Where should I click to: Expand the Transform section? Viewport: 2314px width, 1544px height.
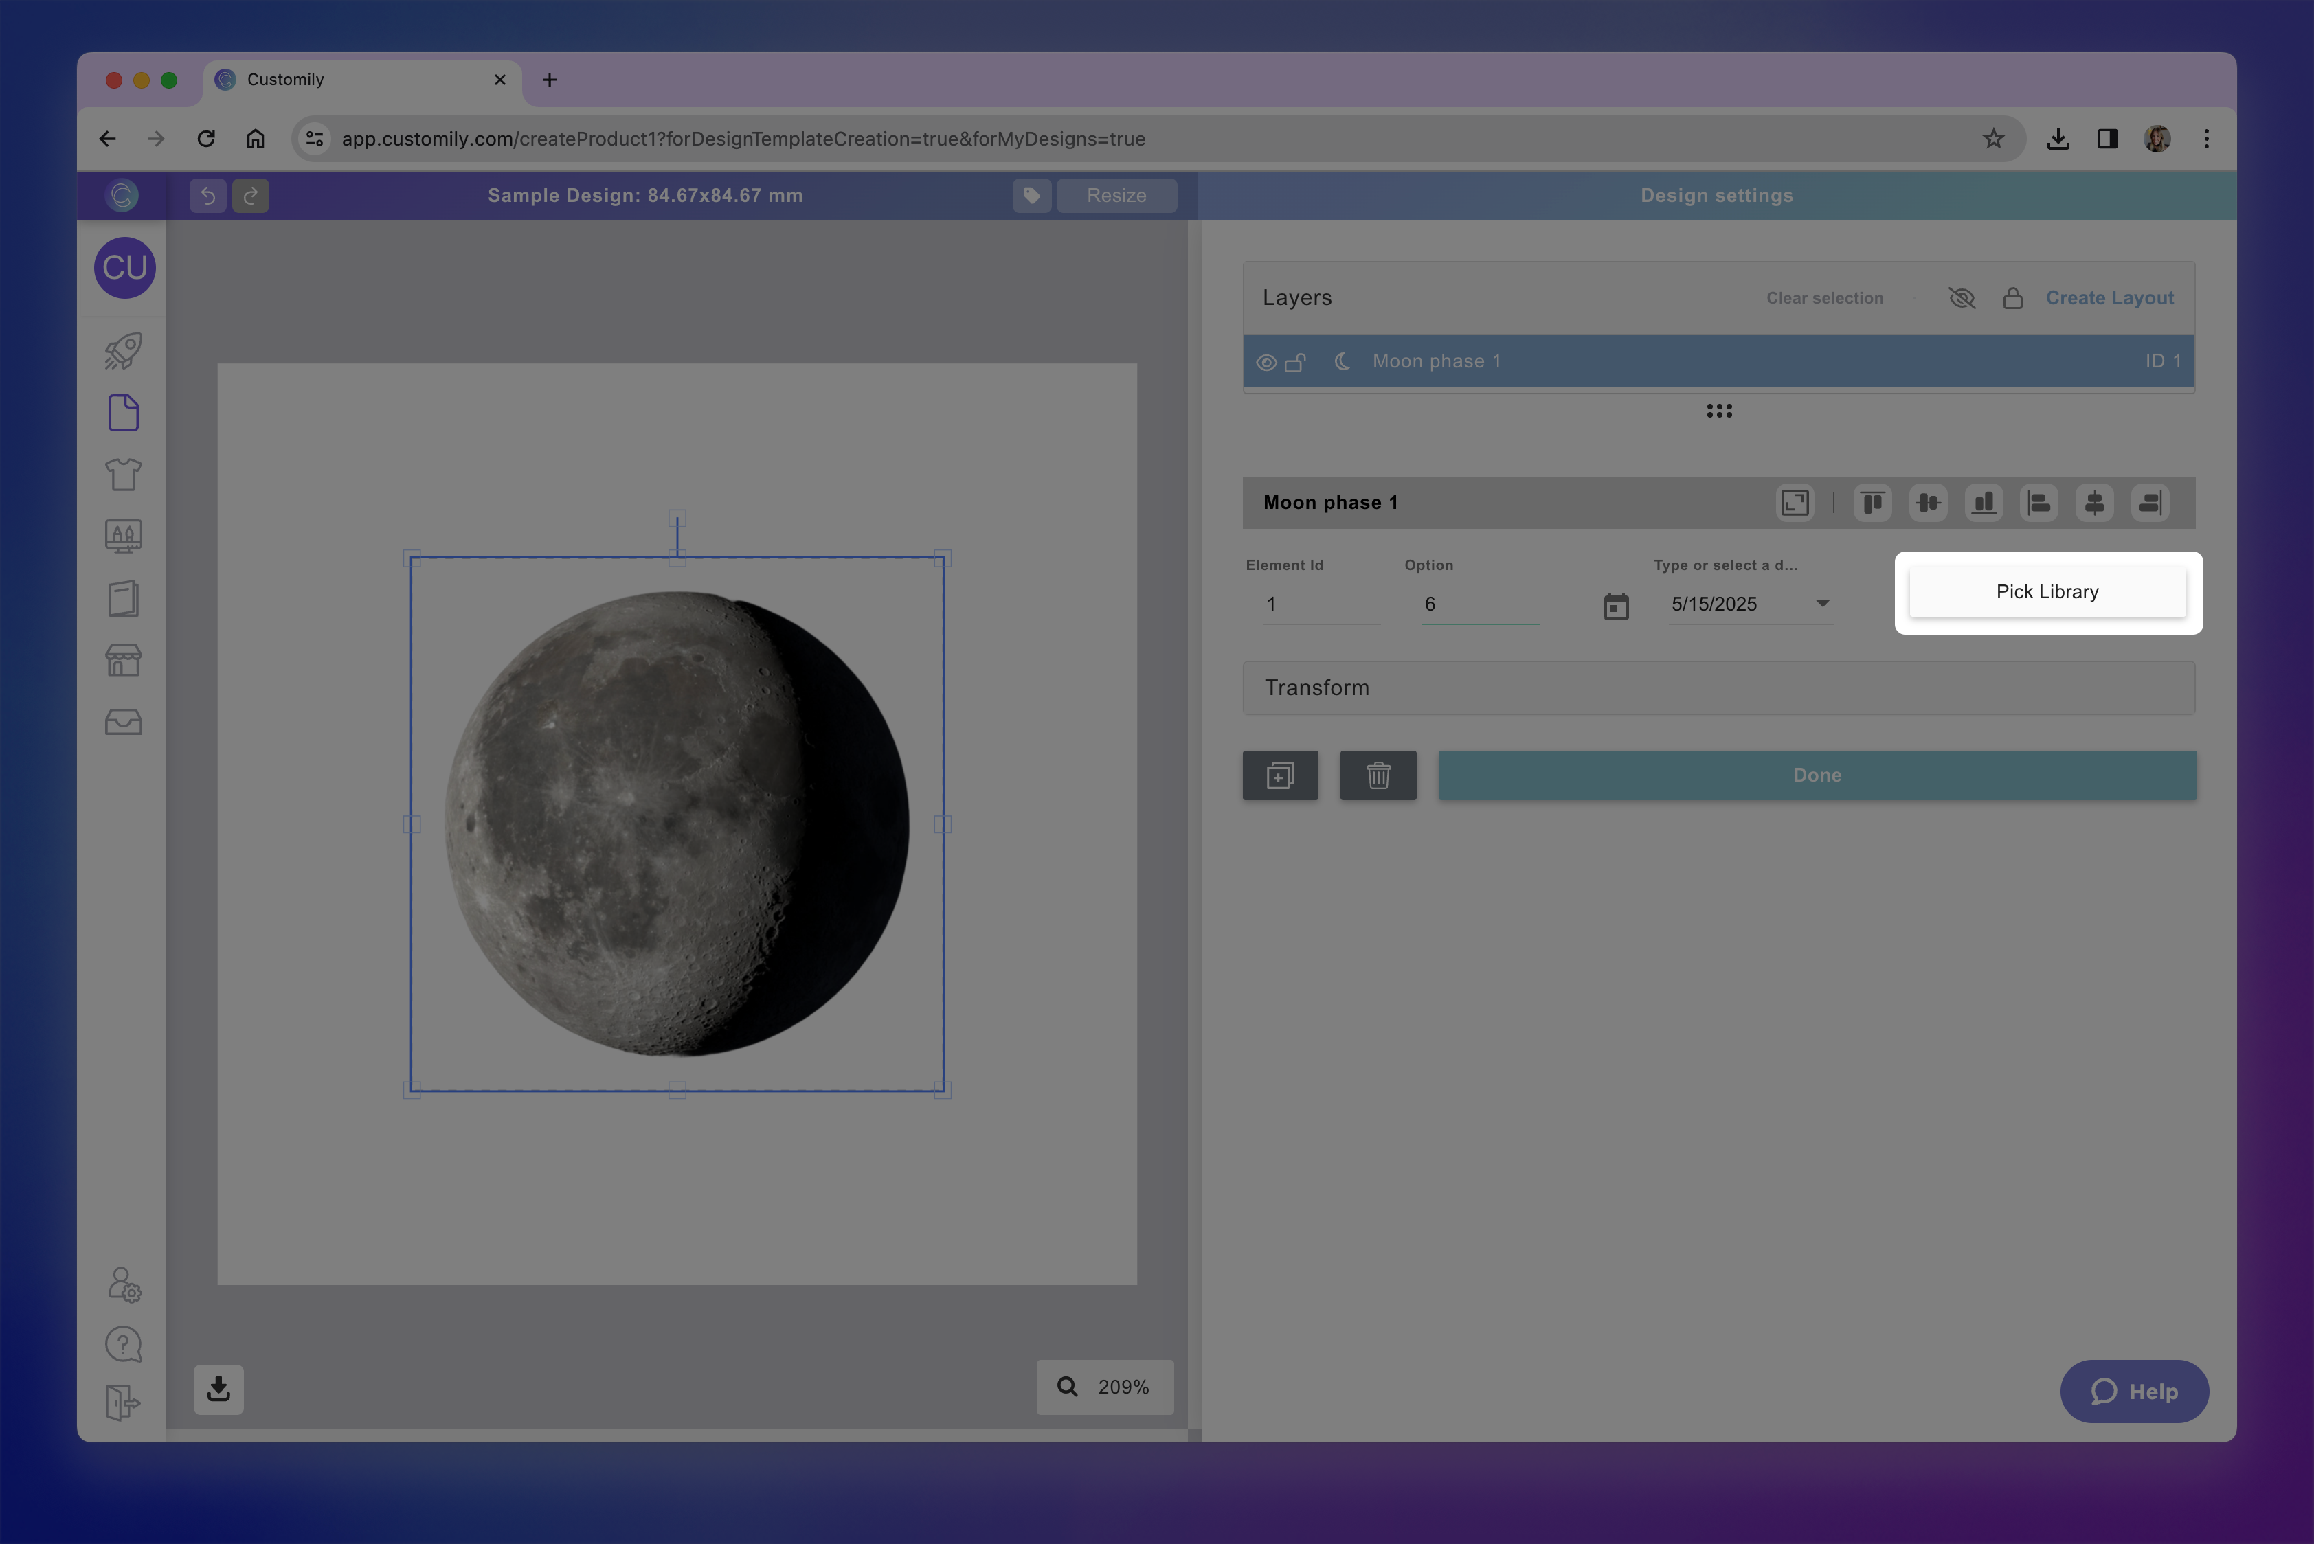click(x=1718, y=688)
